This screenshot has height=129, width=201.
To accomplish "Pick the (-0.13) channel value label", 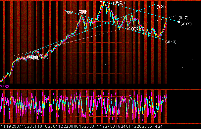I will [171, 42].
